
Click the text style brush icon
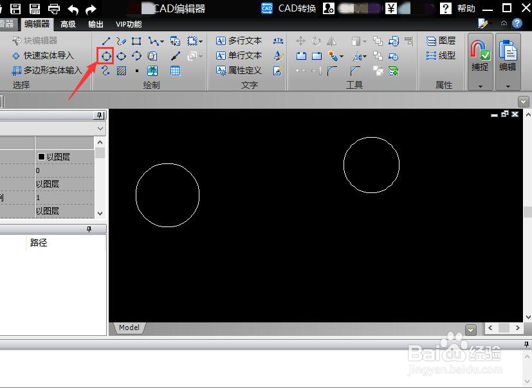(x=278, y=56)
